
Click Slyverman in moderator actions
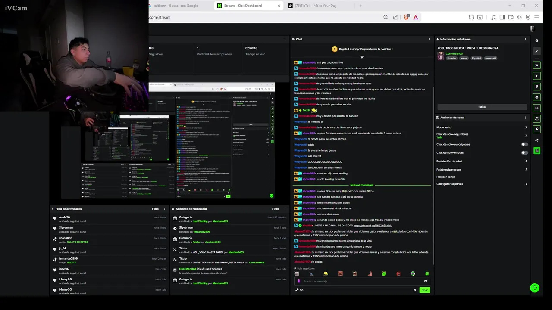[x=186, y=228]
